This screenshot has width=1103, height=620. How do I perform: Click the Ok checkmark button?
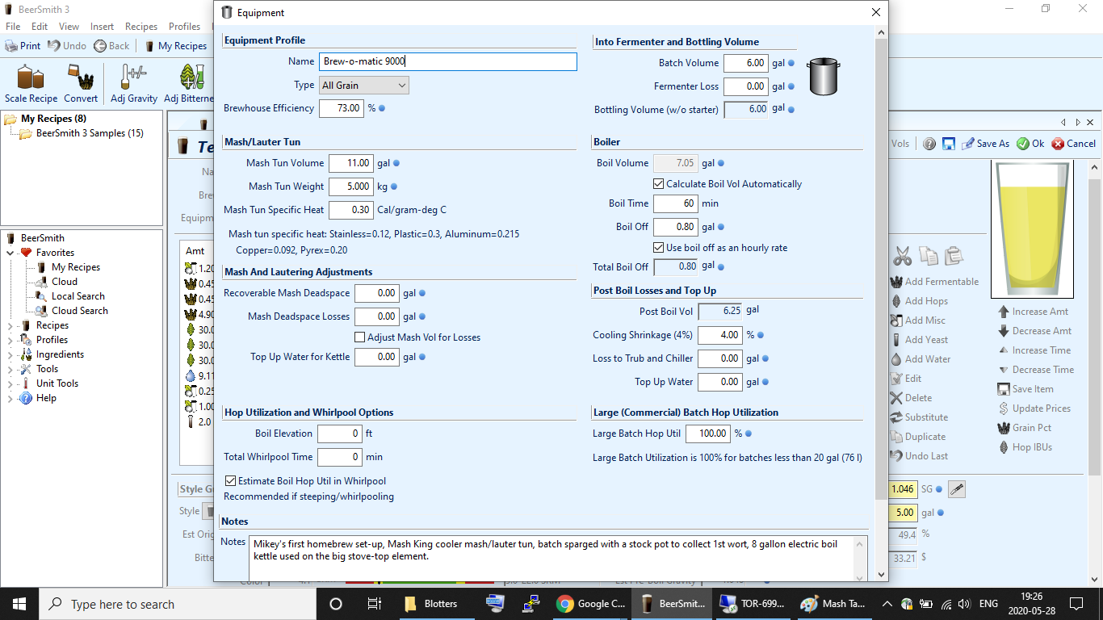click(1030, 144)
